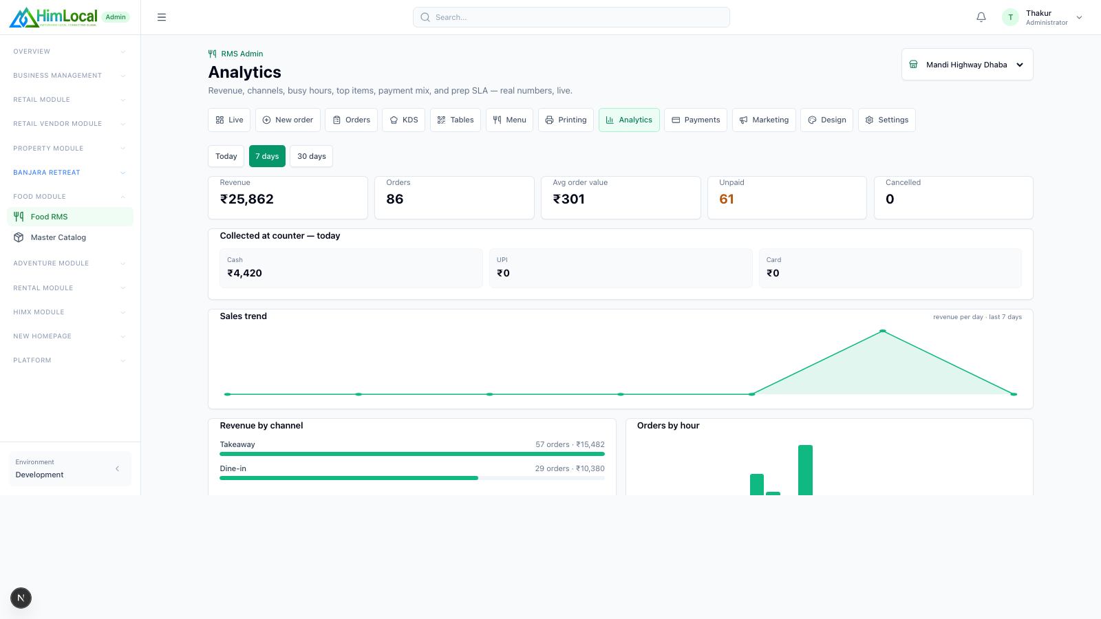Expand Platform section
Viewport: 1101px width, 619px height.
click(x=70, y=360)
